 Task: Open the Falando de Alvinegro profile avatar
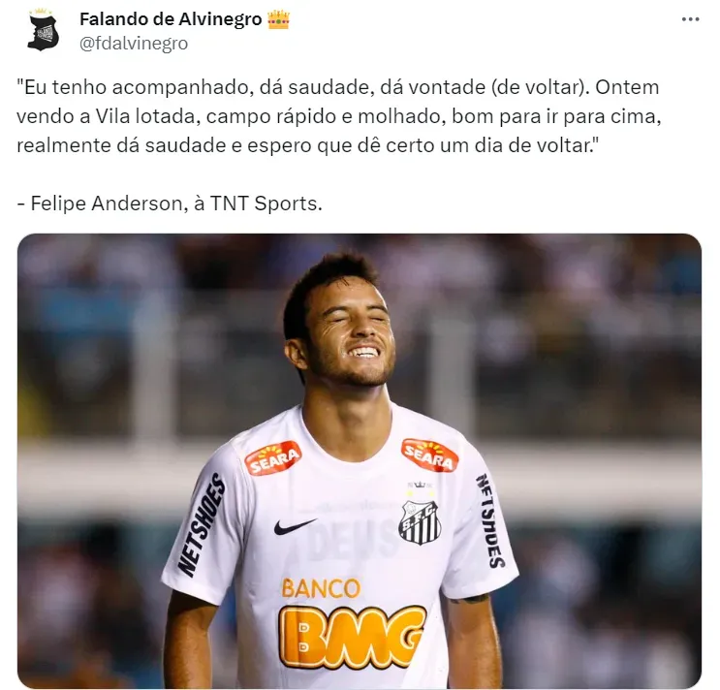click(x=44, y=30)
